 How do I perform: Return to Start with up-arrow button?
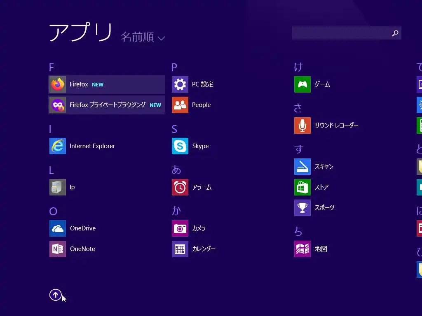pos(56,295)
